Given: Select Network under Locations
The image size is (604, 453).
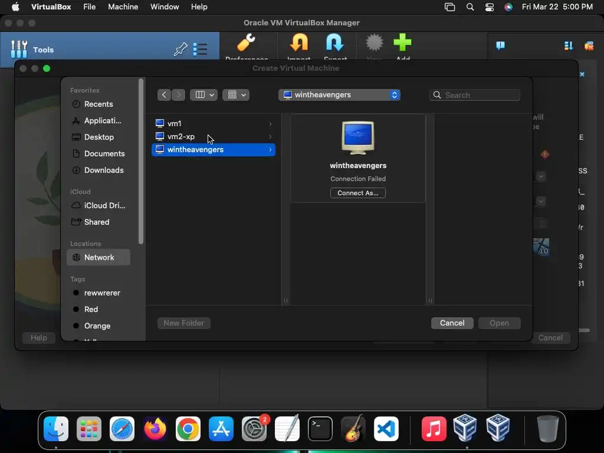Looking at the screenshot, I should 99,257.
